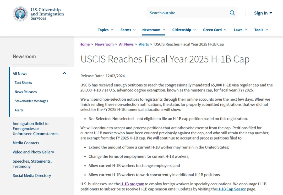Open Stakeholder Messages in the sidebar
This screenshot has height=195, width=283.
31,101
